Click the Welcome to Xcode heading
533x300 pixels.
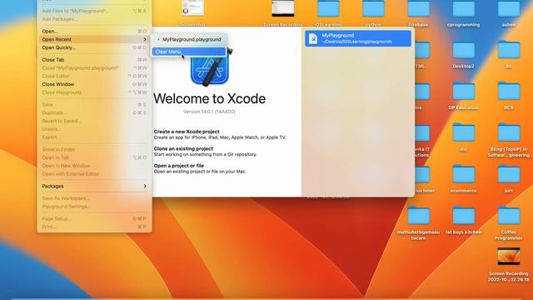[210, 98]
